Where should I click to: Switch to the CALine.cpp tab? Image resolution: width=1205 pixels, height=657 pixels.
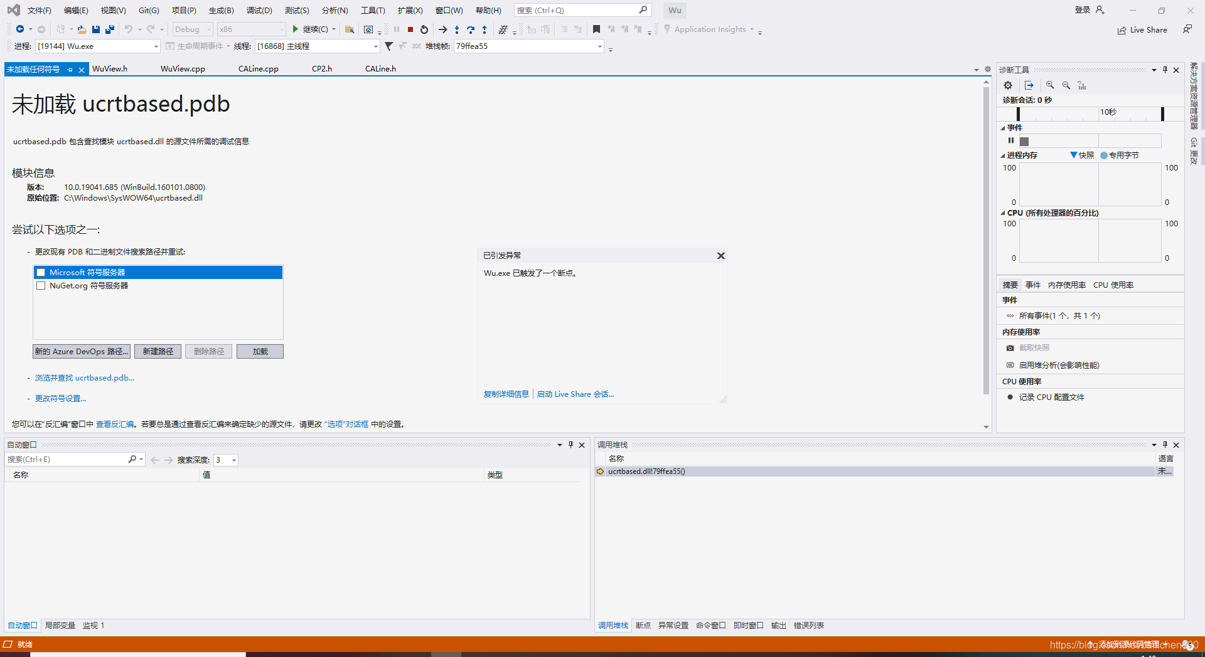pyautogui.click(x=259, y=69)
